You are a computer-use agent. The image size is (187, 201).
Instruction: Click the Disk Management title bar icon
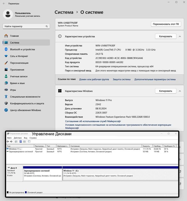(x=8, y=134)
